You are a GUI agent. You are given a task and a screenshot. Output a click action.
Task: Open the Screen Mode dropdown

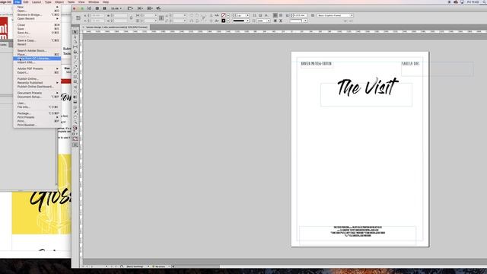(140, 8)
